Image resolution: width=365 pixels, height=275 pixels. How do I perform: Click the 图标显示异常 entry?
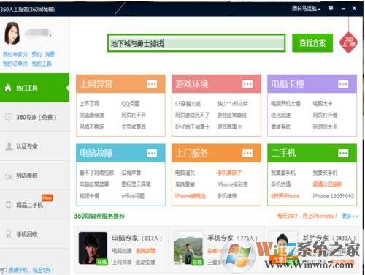[136, 184]
